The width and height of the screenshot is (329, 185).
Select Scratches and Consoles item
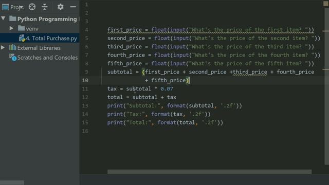click(x=47, y=58)
